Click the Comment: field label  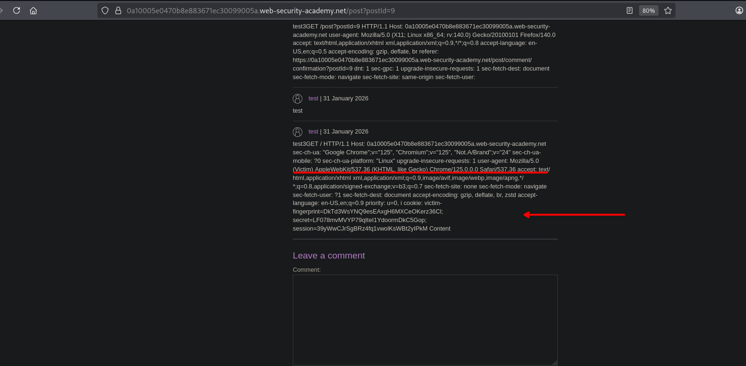click(307, 270)
